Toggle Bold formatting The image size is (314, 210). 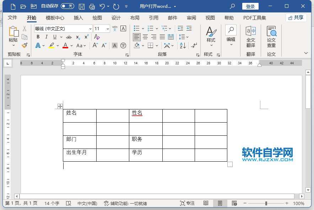(x=38, y=37)
